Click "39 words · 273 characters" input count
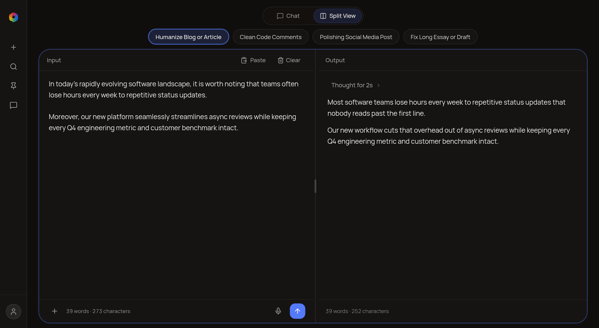The image size is (599, 328). (x=98, y=311)
